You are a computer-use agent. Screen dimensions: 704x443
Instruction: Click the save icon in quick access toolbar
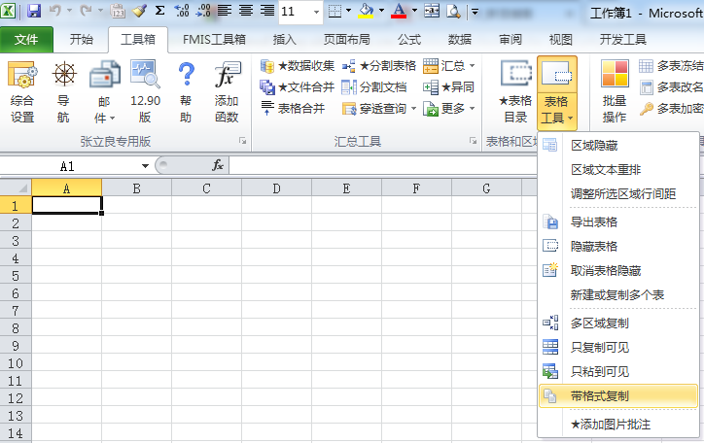point(34,12)
